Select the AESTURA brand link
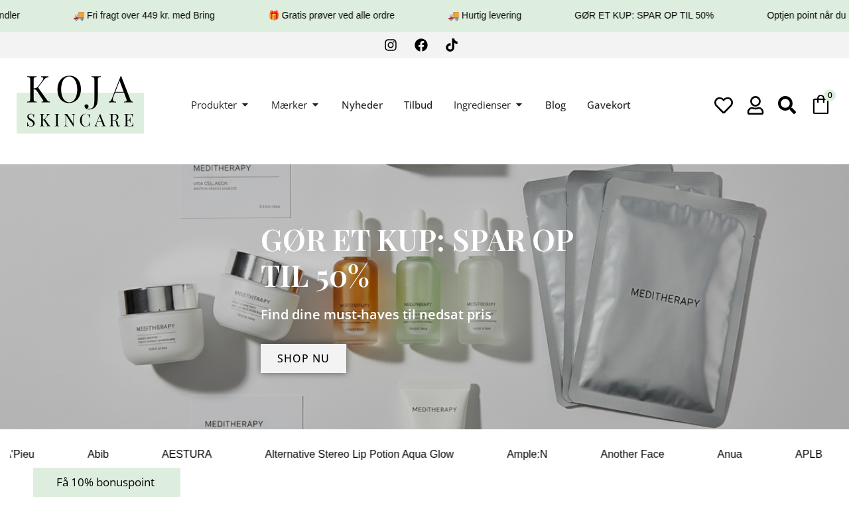 pyautogui.click(x=186, y=454)
